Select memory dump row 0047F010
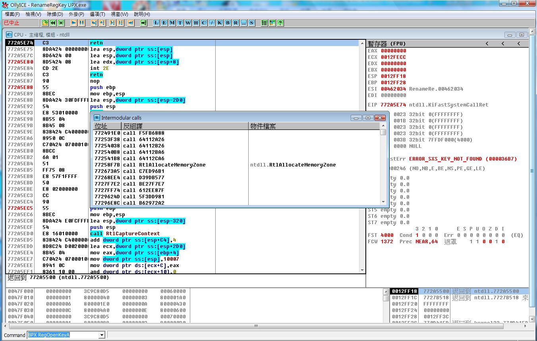This screenshot has height=341, width=537. [97, 298]
